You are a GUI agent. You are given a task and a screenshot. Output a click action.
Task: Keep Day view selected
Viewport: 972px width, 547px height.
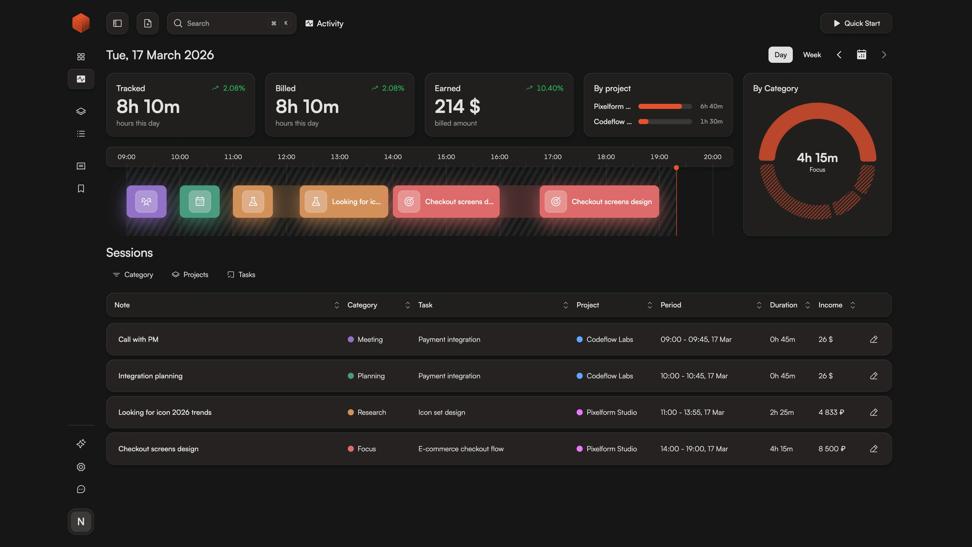tap(780, 54)
